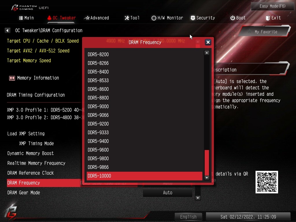Select DDR5-9800

pos(145,159)
